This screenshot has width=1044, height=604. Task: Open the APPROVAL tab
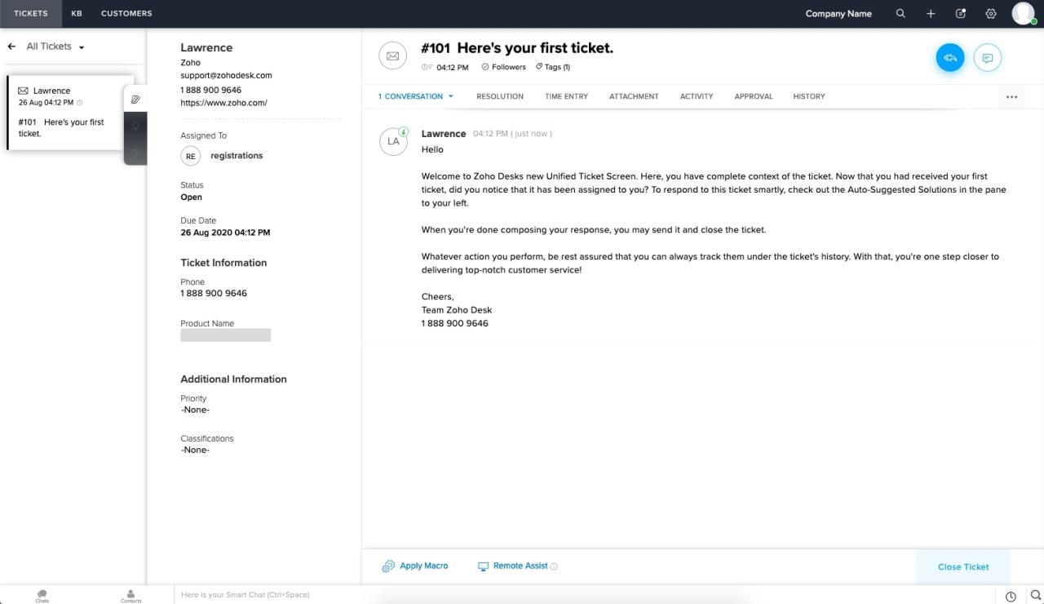[754, 96]
